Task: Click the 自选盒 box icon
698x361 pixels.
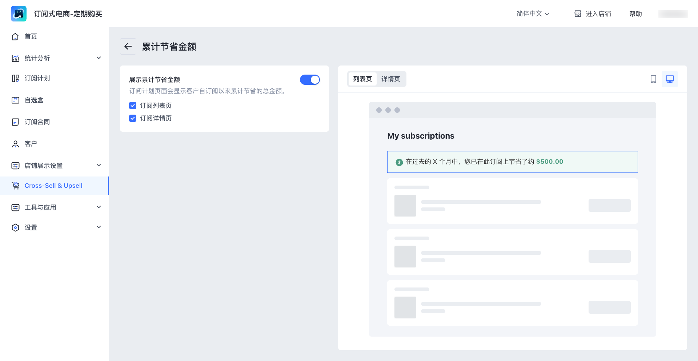Action: 15,100
